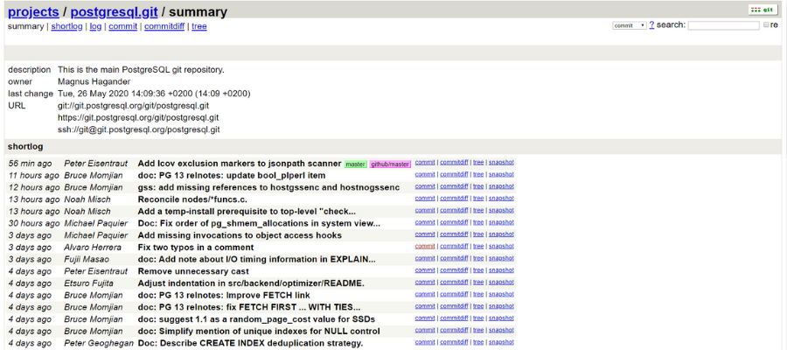Click 'commit' link for 'Add a temp-install' row
The height and width of the screenshot is (350, 787).
tap(425, 210)
